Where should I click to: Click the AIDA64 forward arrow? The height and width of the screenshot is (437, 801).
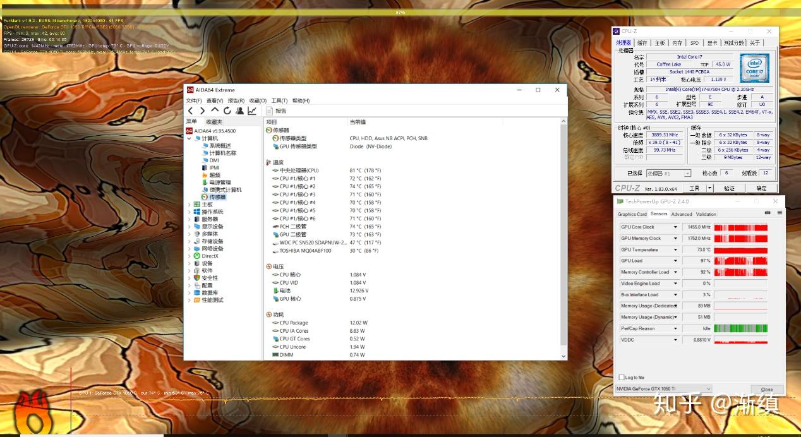tap(202, 111)
